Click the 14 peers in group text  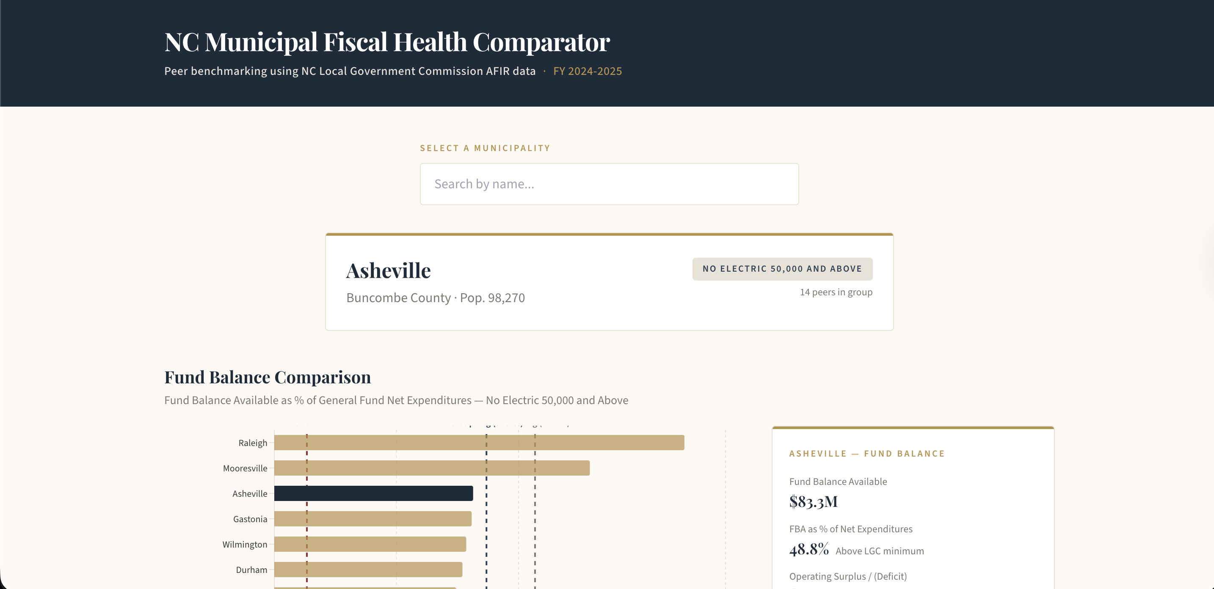click(x=836, y=292)
